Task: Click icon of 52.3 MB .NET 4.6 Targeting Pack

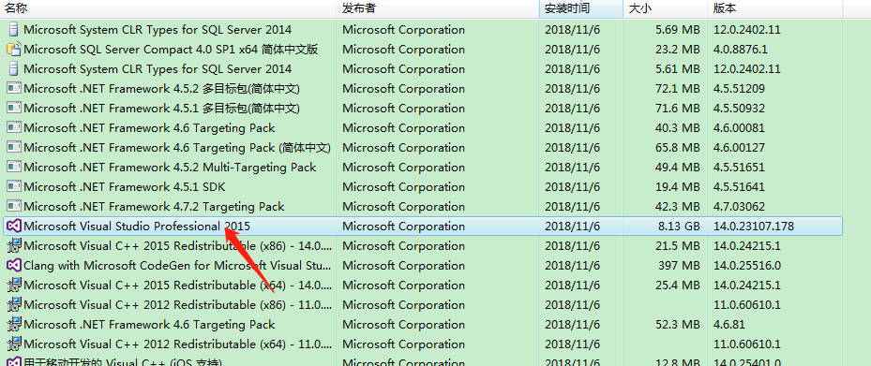Action: pos(13,325)
